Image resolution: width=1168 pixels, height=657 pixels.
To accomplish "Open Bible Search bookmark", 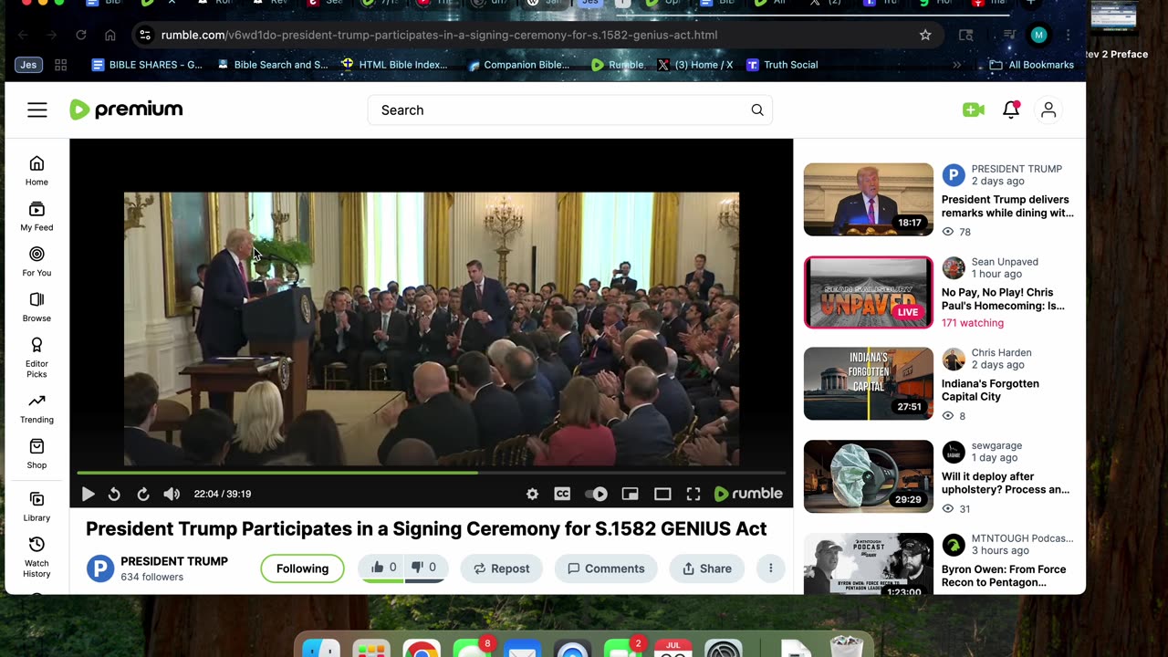I will (272, 65).
